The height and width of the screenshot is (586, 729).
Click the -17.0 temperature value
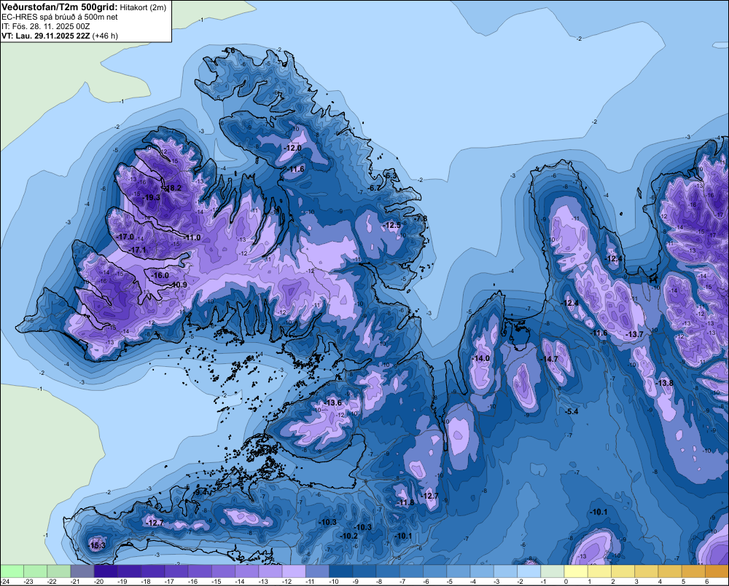click(x=125, y=237)
